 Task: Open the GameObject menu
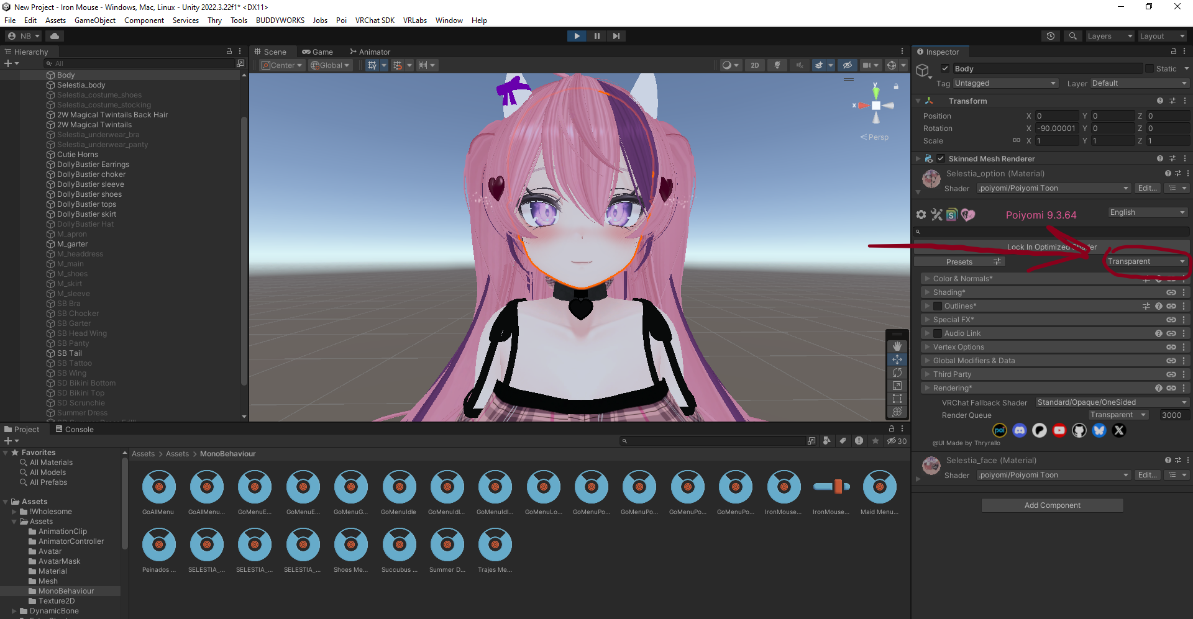pyautogui.click(x=95, y=20)
